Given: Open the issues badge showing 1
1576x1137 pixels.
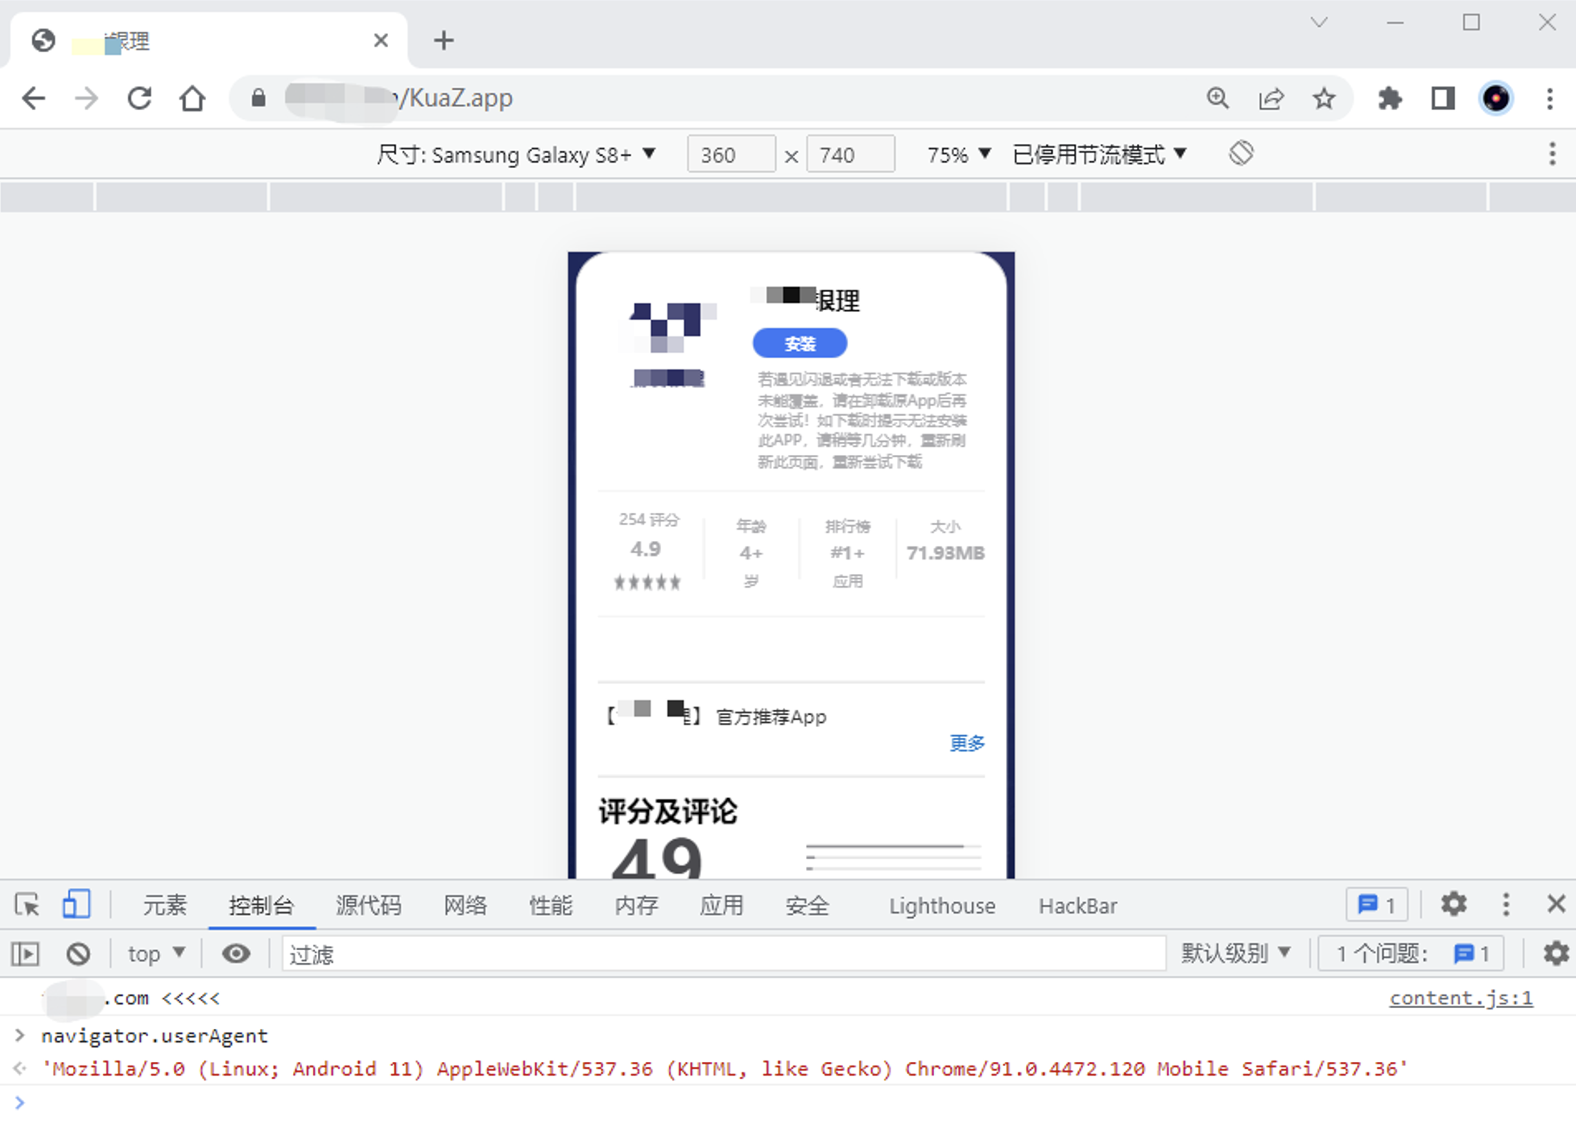Looking at the screenshot, I should pyautogui.click(x=1377, y=904).
